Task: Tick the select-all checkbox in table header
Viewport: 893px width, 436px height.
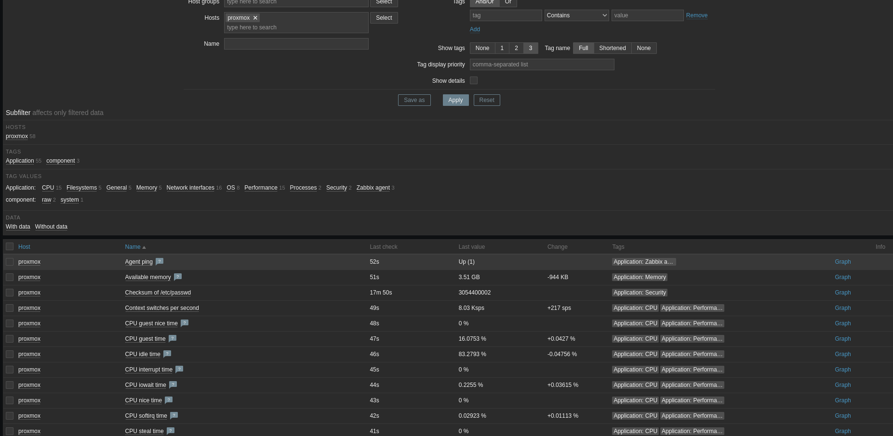Action: point(10,246)
